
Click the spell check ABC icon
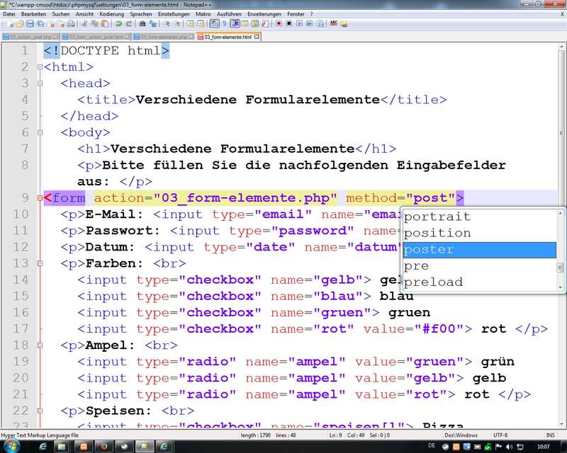click(x=334, y=23)
